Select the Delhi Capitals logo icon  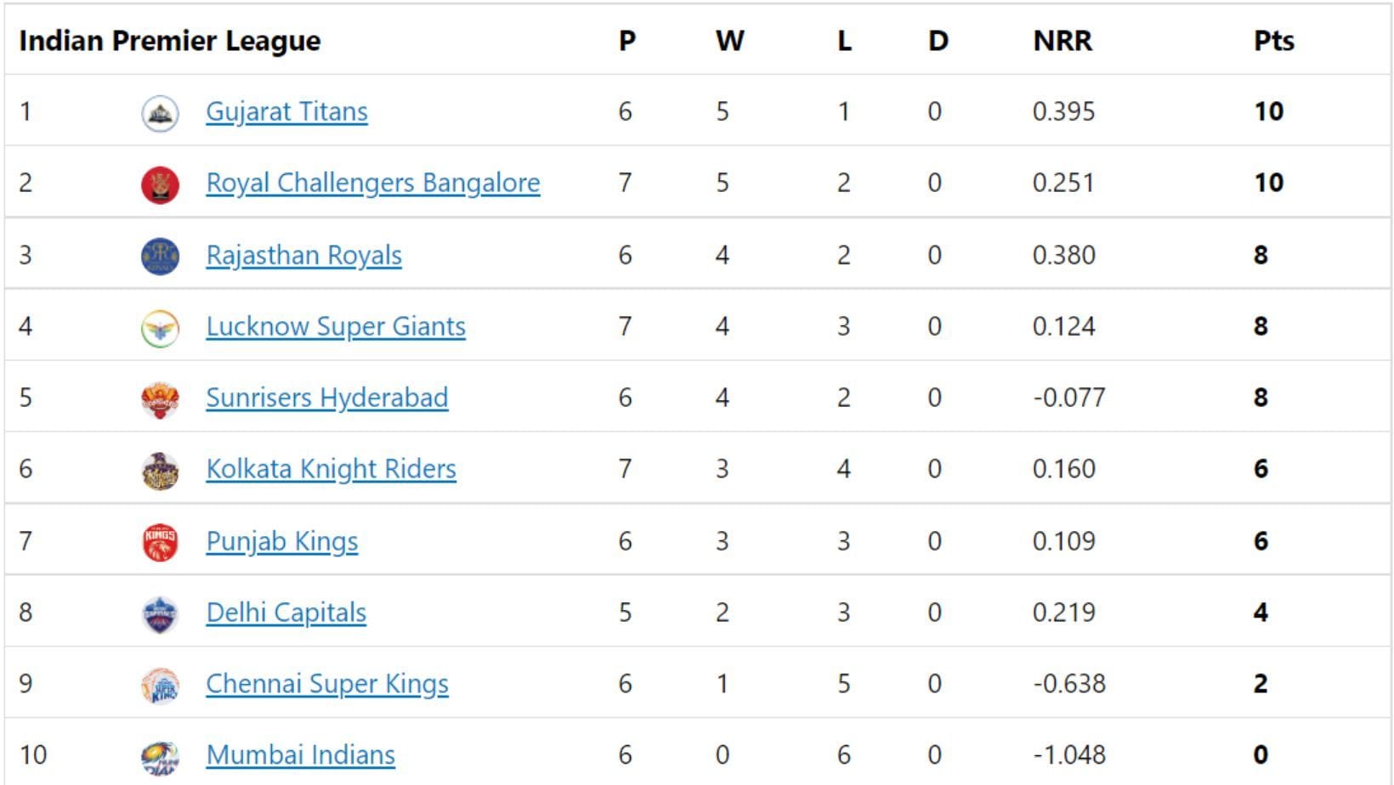click(x=161, y=612)
